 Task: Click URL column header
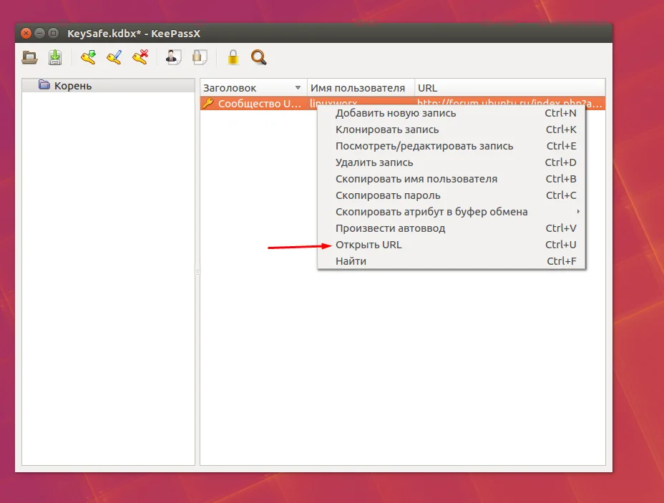tap(510, 87)
